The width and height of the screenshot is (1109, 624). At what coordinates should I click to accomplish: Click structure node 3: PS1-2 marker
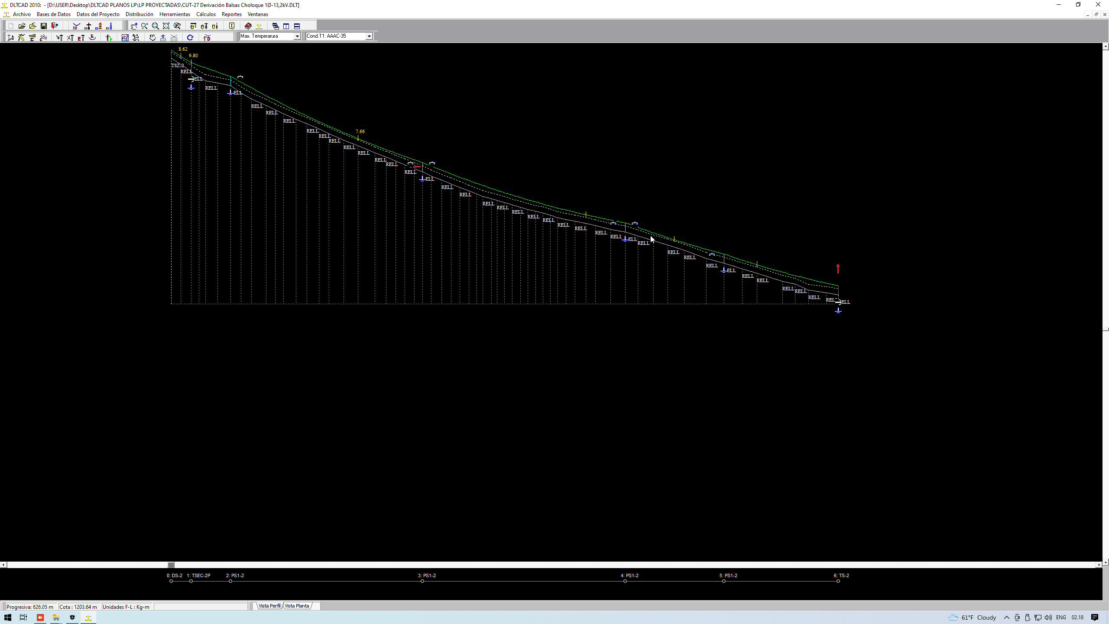[422, 581]
